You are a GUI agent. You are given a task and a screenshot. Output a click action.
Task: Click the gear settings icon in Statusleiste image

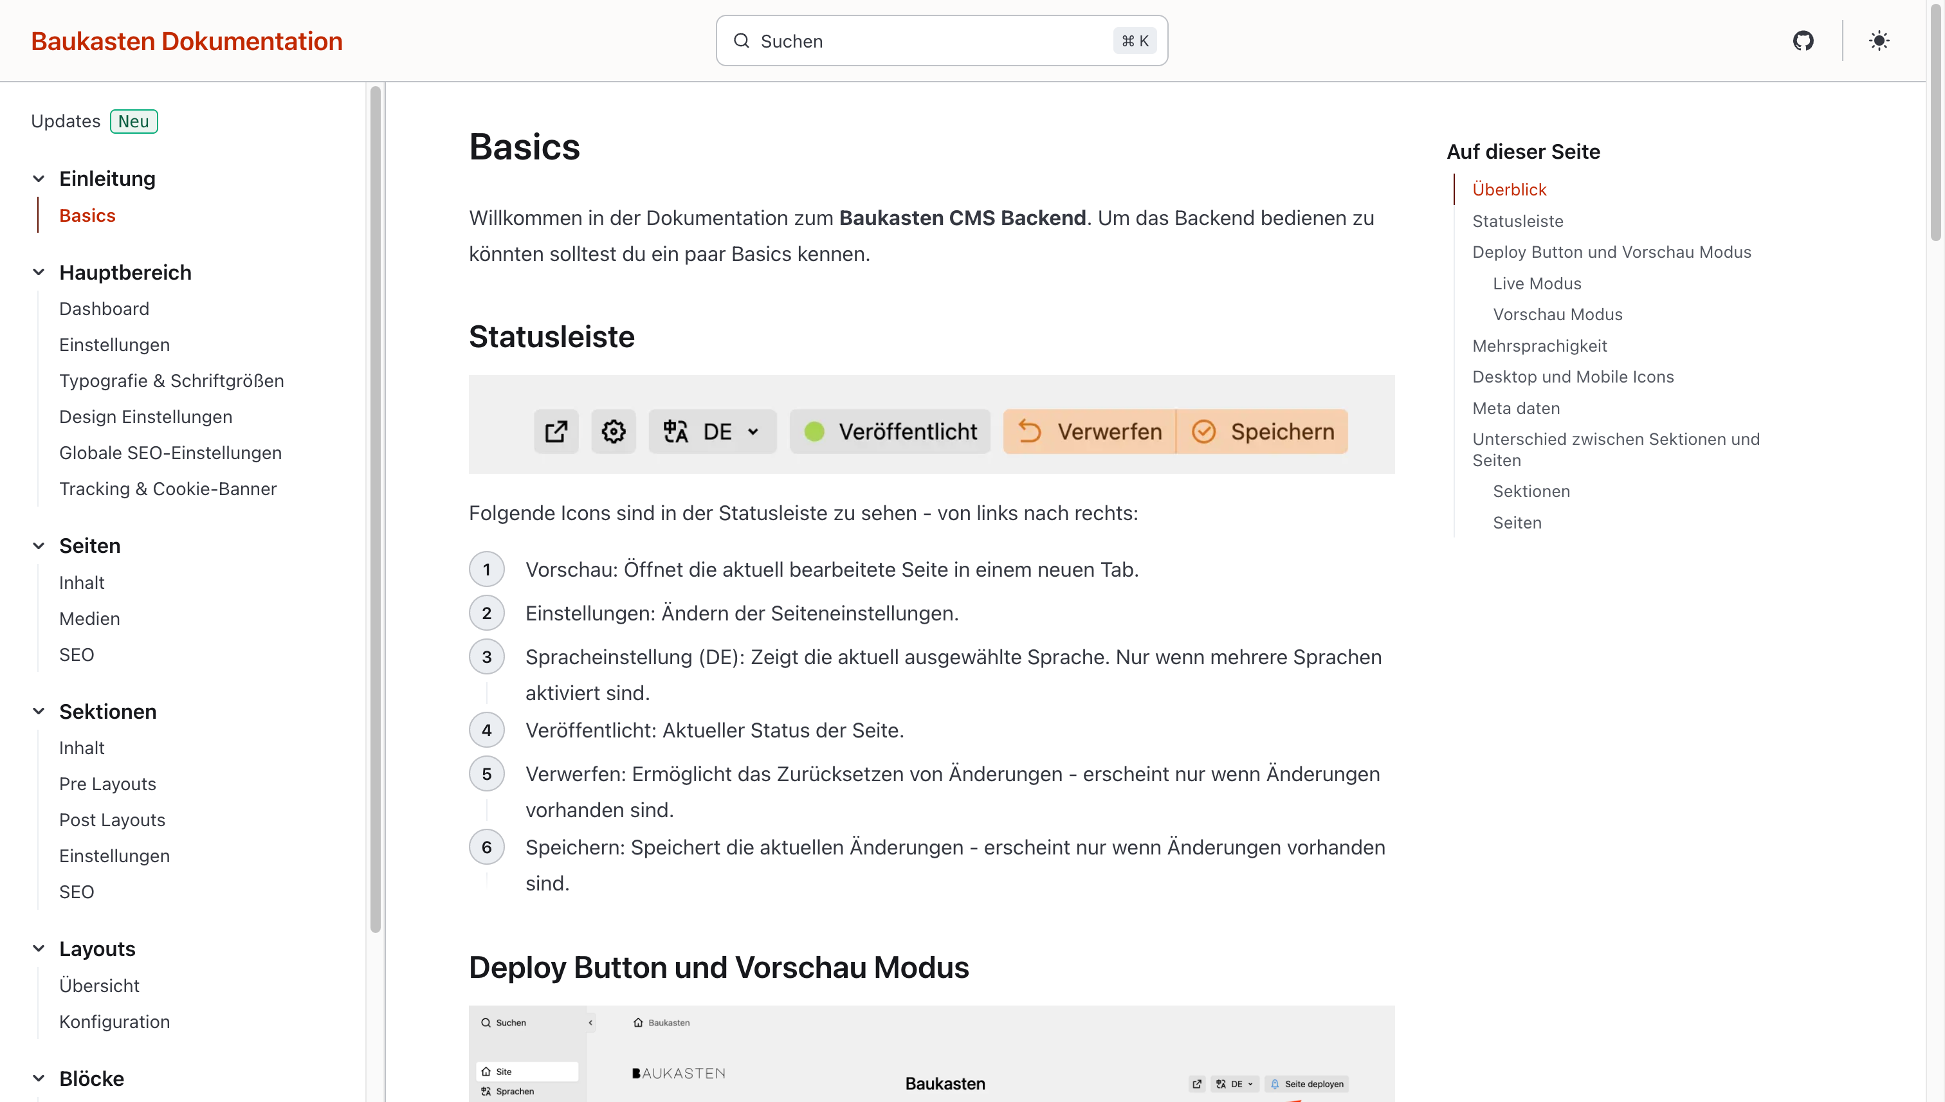[x=613, y=431]
